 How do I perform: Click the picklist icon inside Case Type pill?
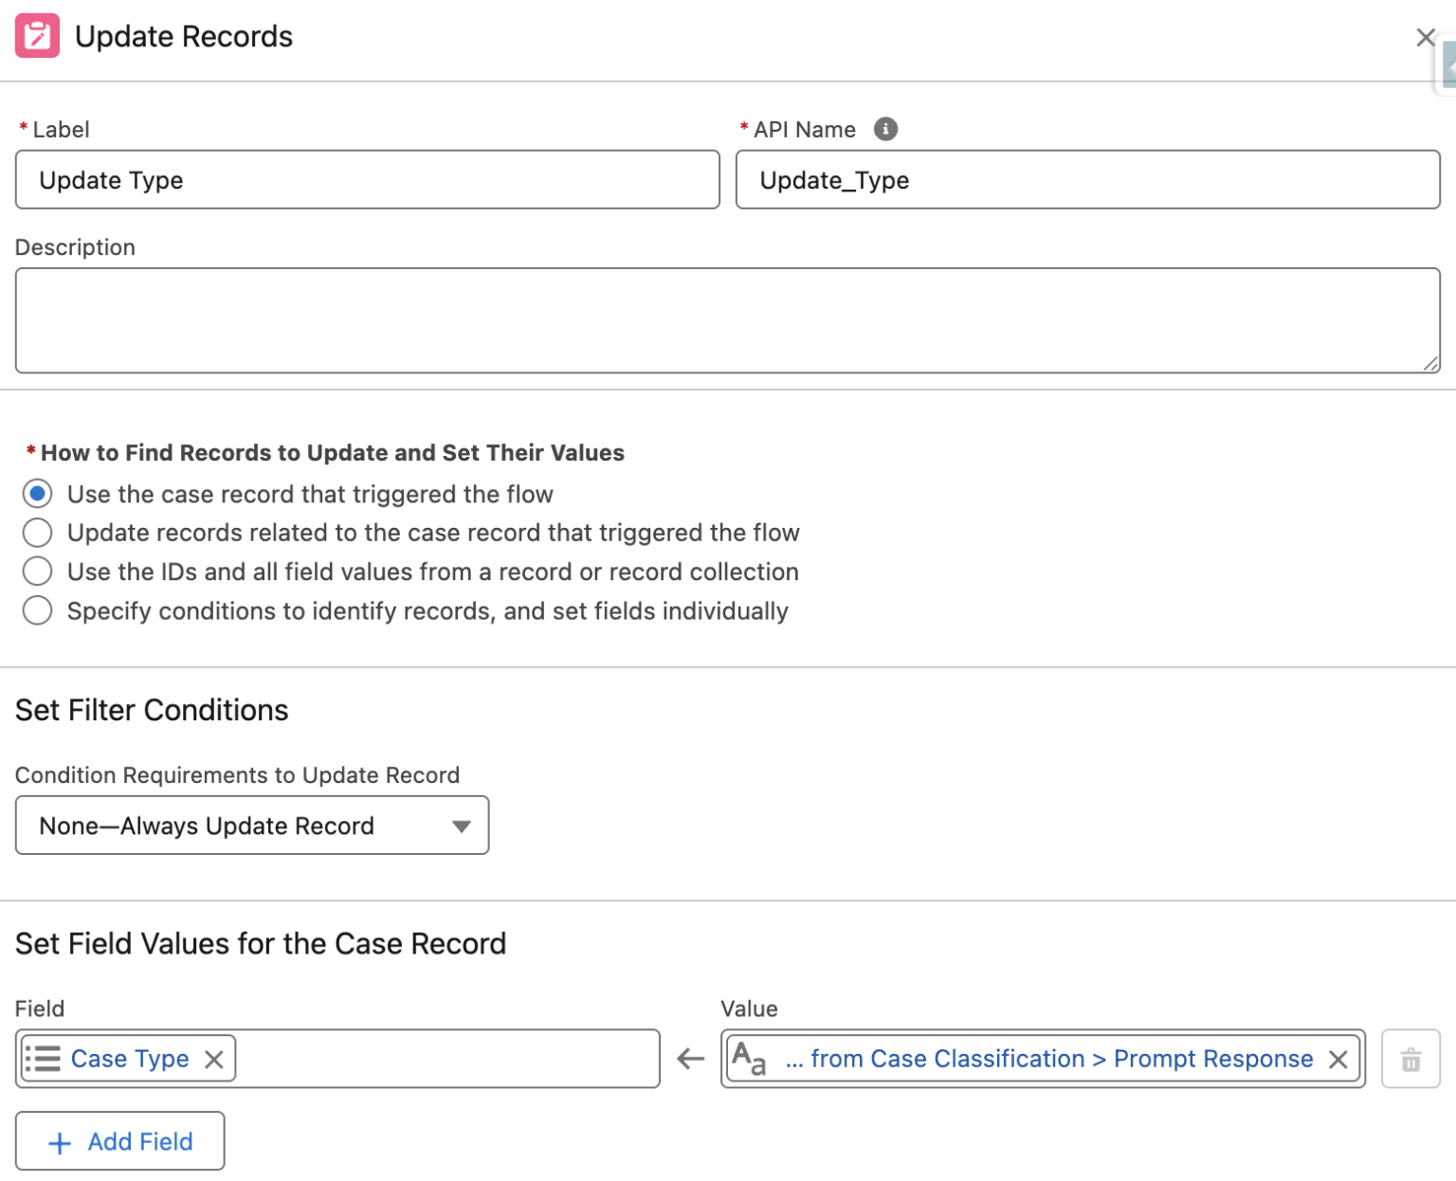[x=44, y=1059]
